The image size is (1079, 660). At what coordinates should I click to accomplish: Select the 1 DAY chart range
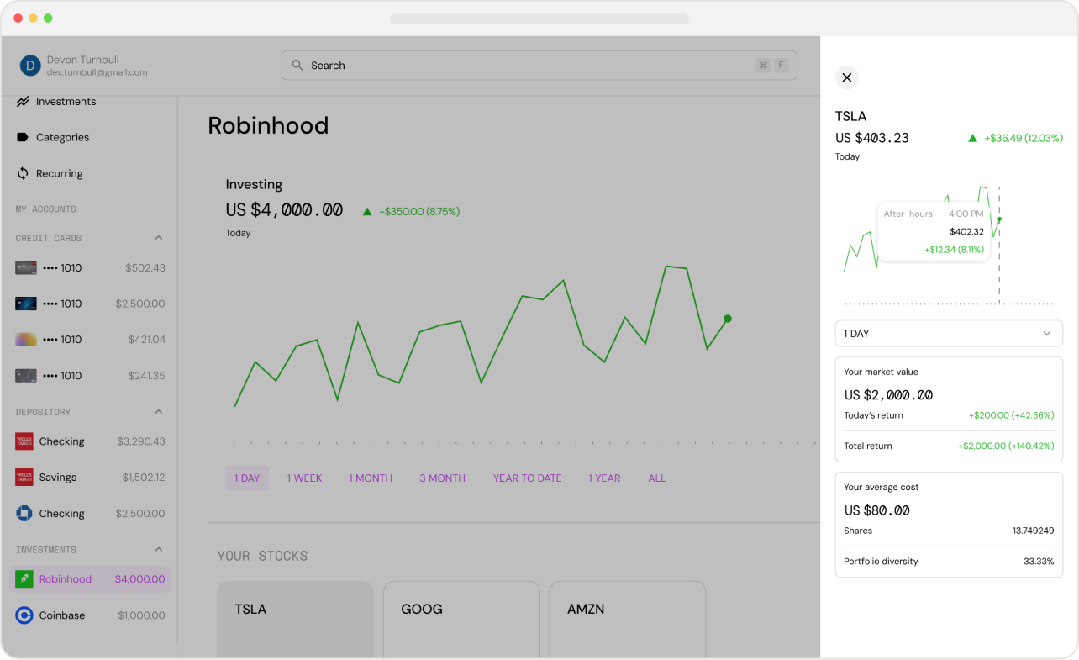[x=247, y=478]
